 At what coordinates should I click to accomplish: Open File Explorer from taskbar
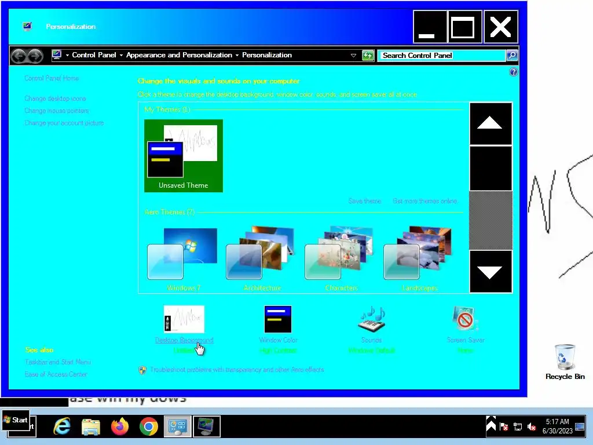pos(91,426)
